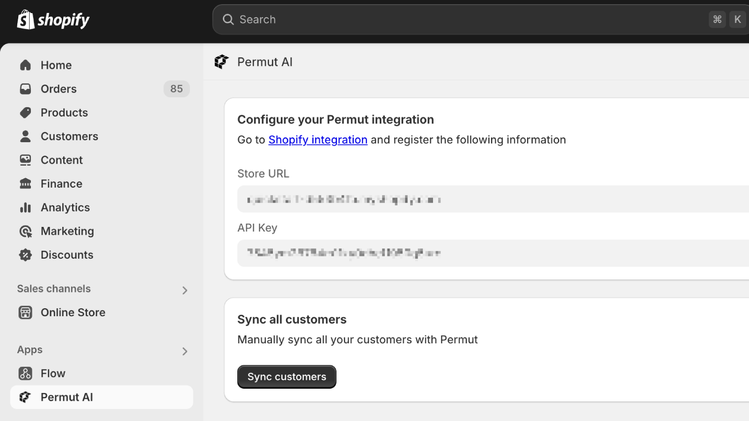This screenshot has width=749, height=421.
Task: Expand Sales channels chevron
Action: (185, 290)
